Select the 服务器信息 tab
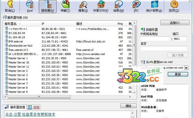 15,107
